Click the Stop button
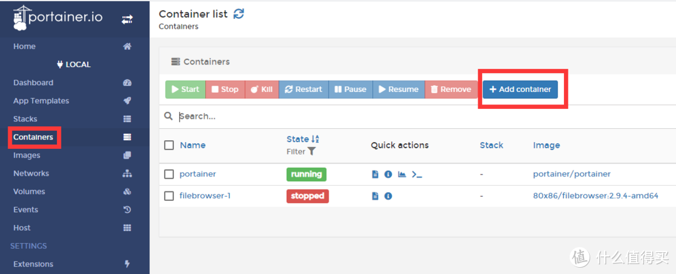This screenshot has height=274, width=676. pos(225,89)
